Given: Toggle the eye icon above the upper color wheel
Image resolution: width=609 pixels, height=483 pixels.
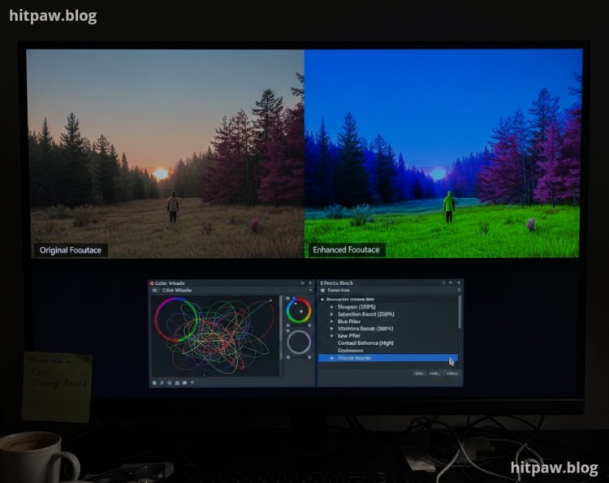Looking at the screenshot, I should 288,299.
